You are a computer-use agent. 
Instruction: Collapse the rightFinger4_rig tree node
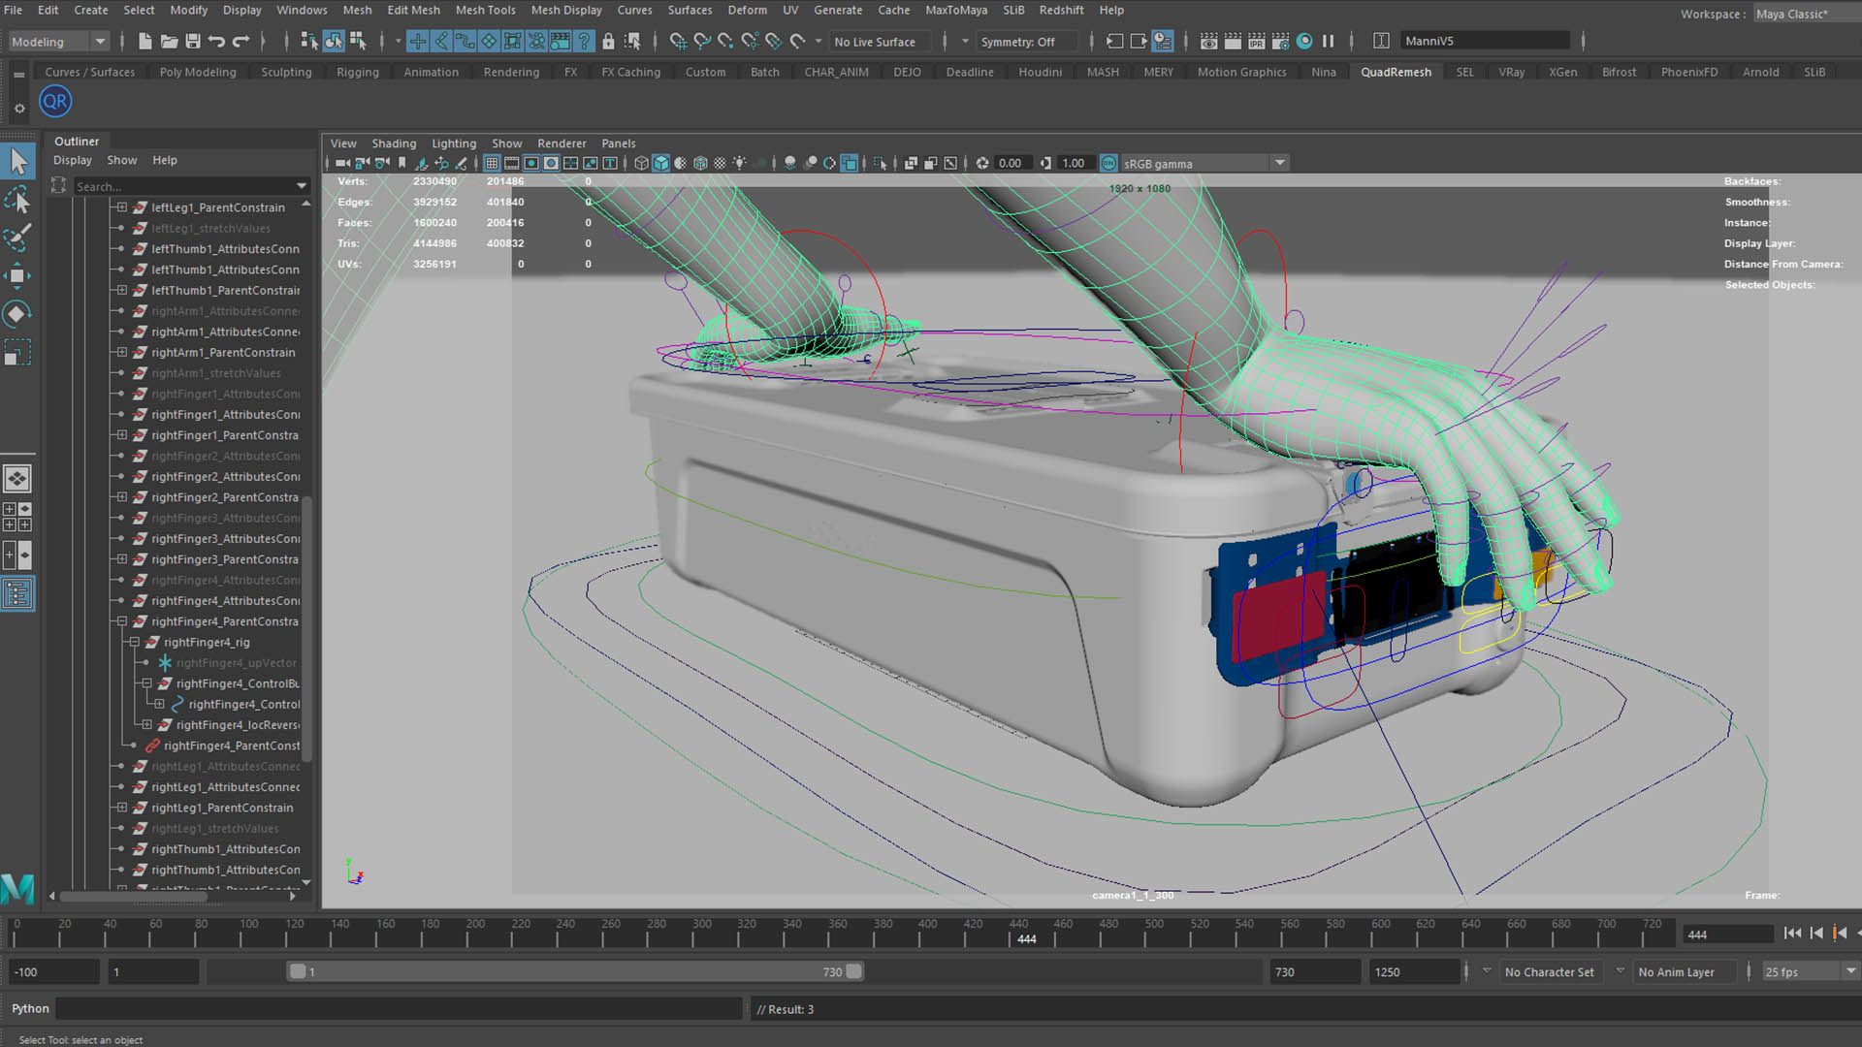point(135,642)
